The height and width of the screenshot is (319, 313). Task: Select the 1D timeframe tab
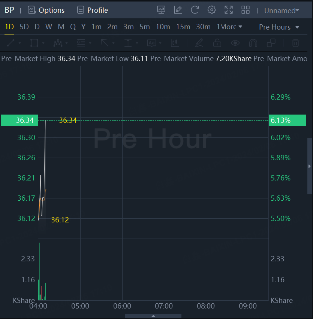point(9,27)
